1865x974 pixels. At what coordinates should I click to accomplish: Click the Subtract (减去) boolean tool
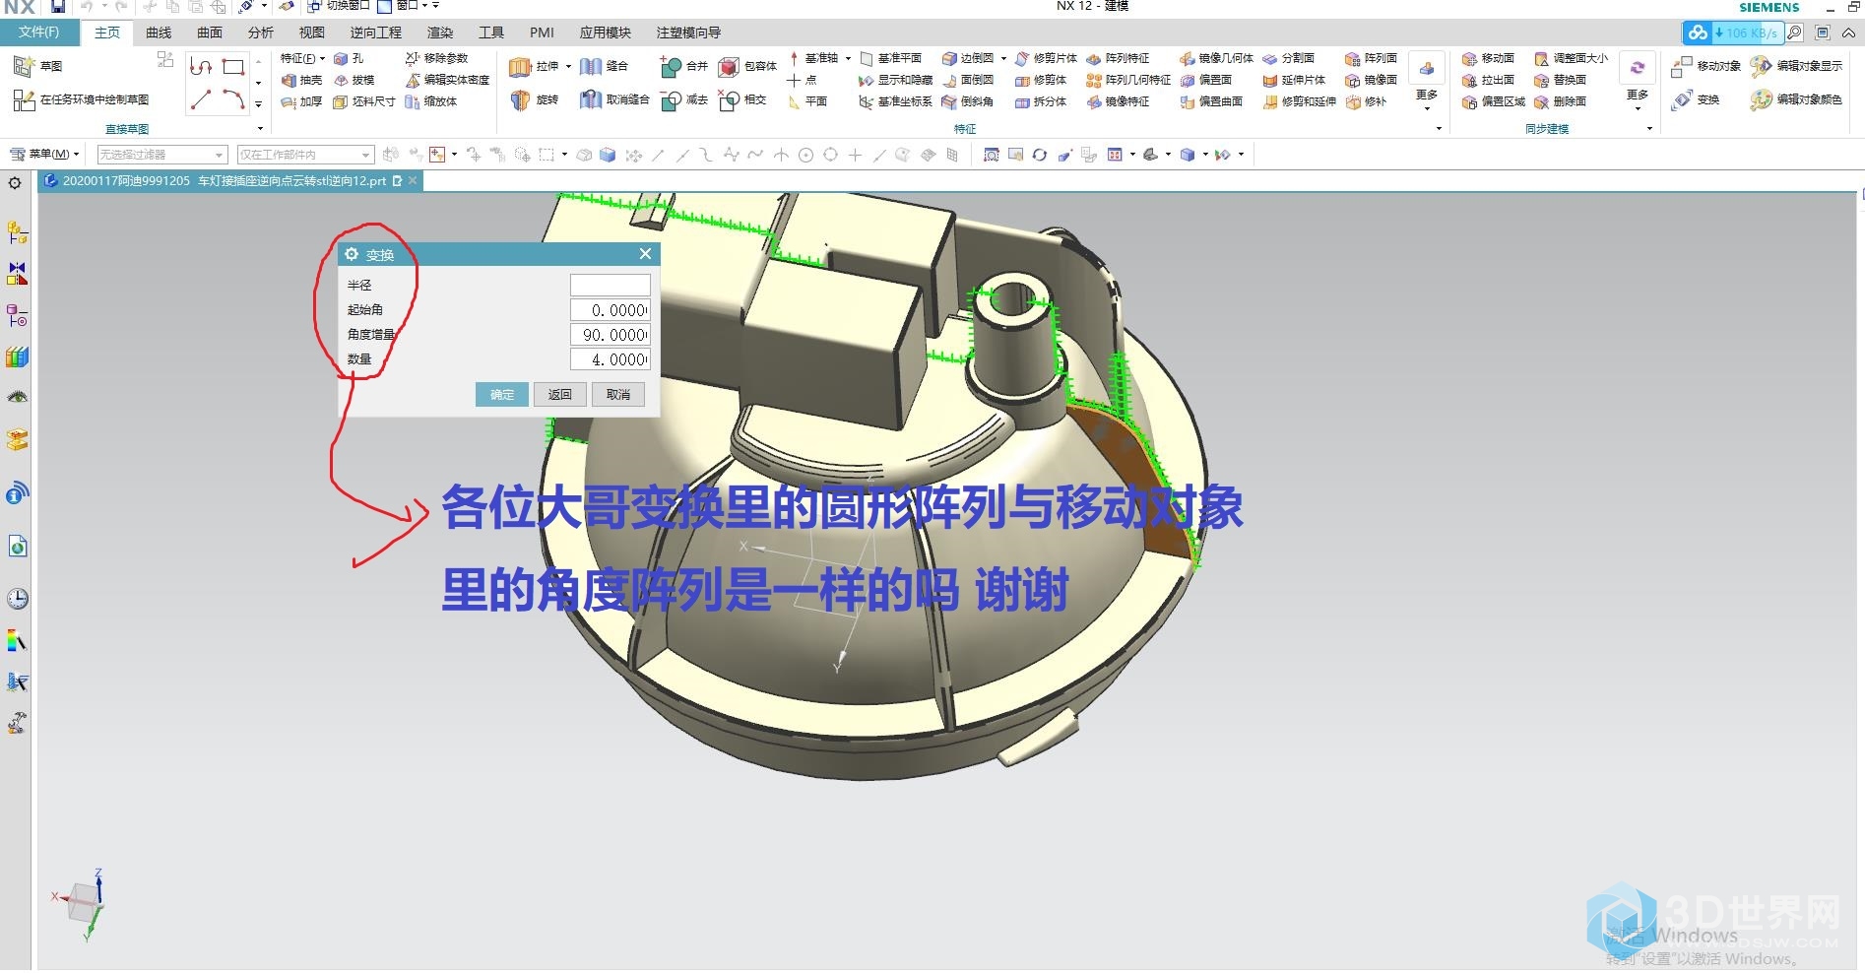point(683,99)
